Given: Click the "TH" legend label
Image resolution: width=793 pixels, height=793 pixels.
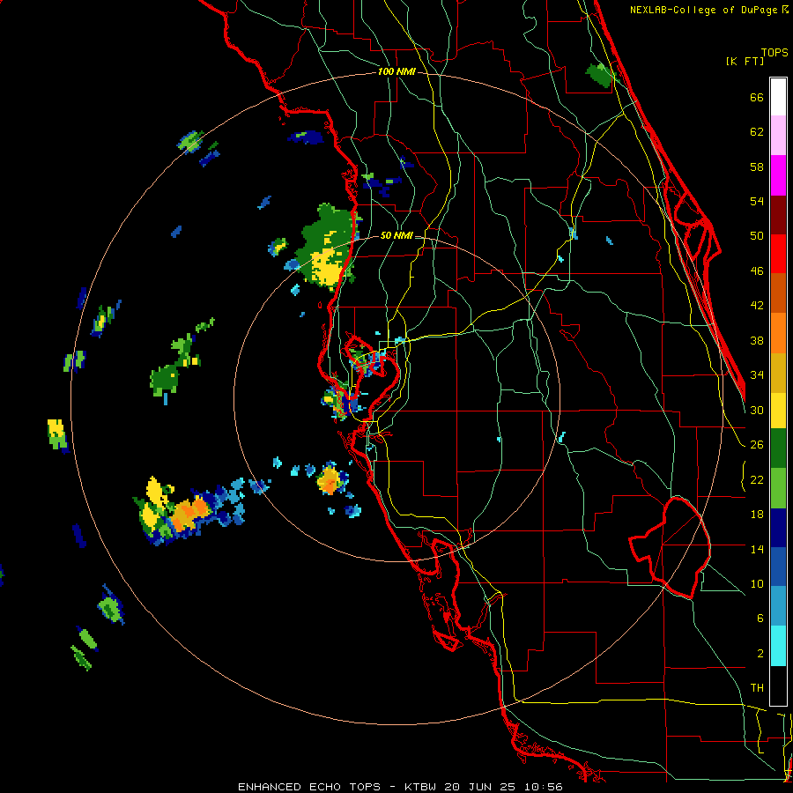Looking at the screenshot, I should [757, 688].
